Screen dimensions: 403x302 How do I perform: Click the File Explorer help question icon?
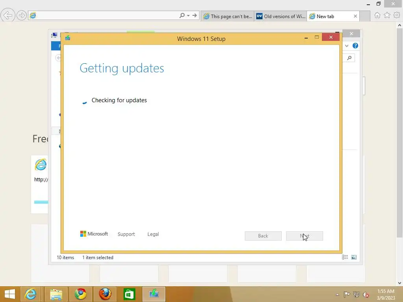point(355,46)
